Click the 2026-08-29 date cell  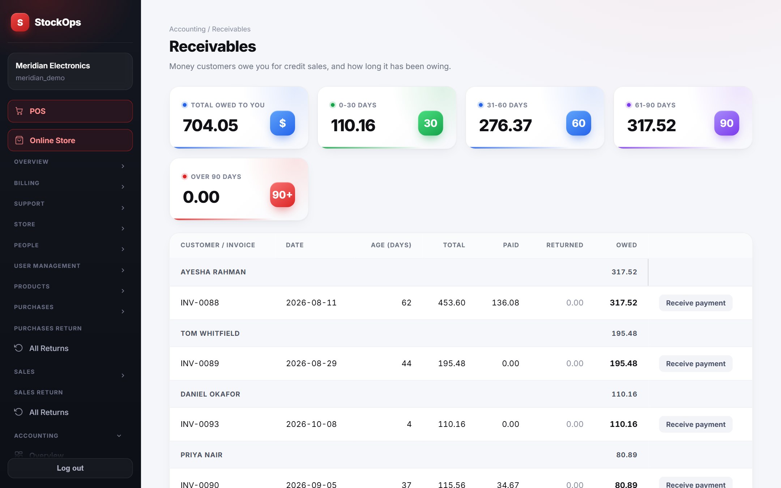(x=311, y=363)
